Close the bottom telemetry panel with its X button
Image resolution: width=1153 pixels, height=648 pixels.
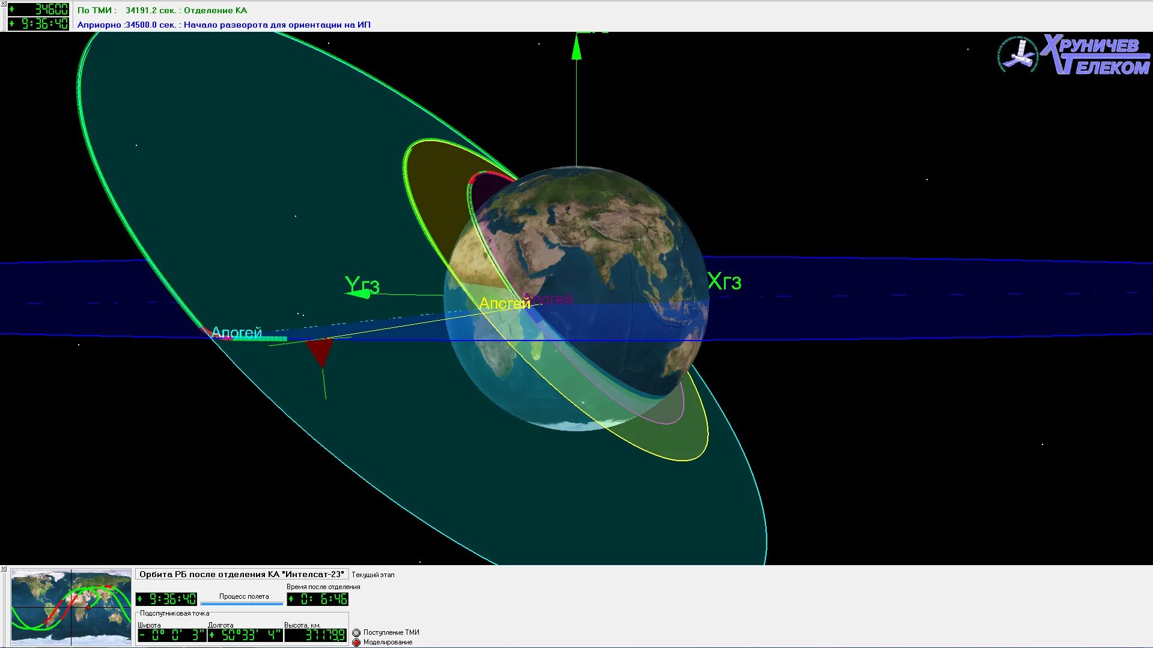click(x=3, y=569)
